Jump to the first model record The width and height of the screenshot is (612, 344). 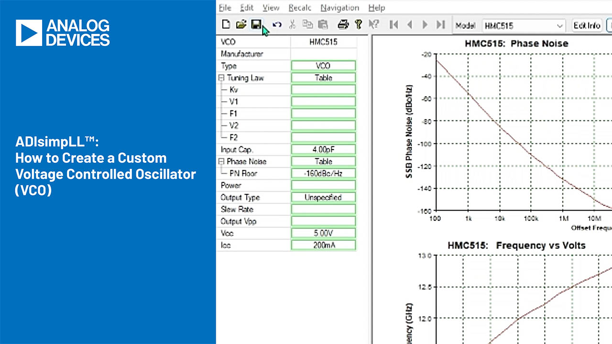(394, 25)
